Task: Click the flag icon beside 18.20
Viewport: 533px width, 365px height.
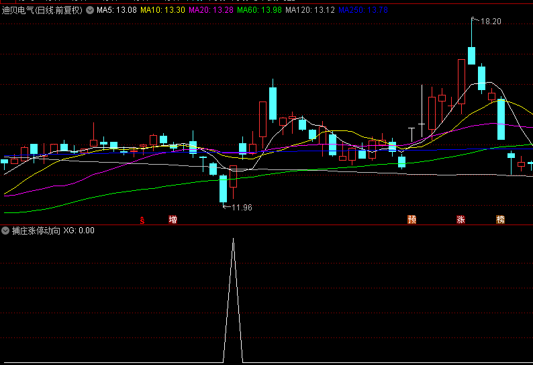Action: pos(473,20)
